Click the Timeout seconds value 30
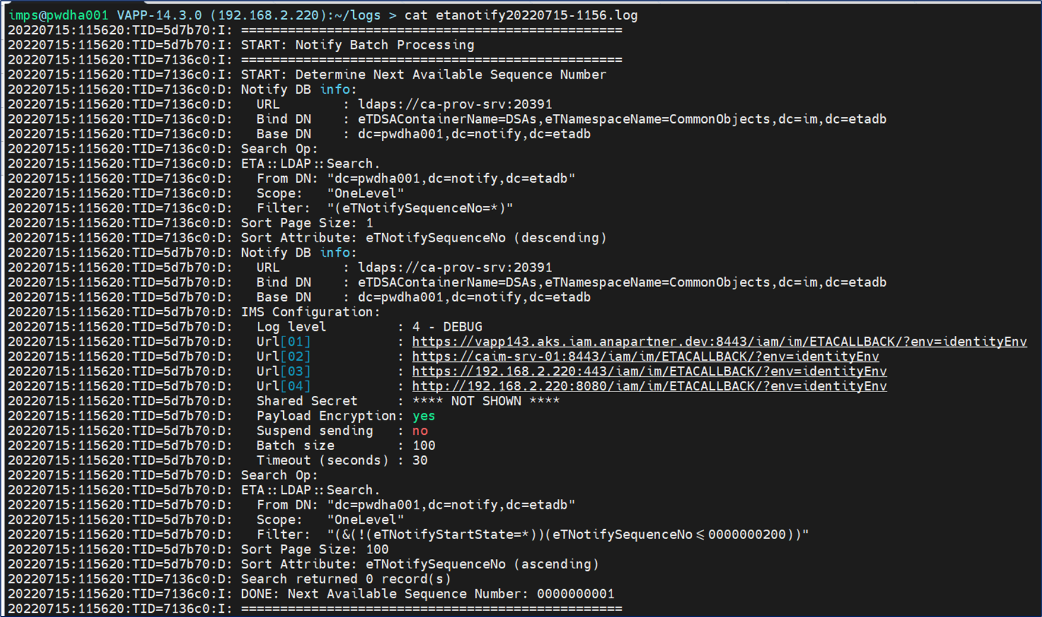1042x617 pixels. tap(420, 460)
